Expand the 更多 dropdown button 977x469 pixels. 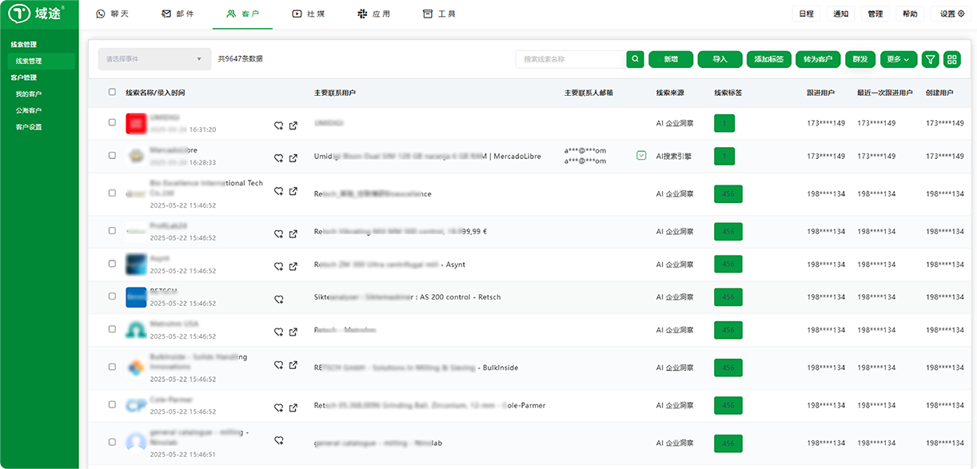[899, 59]
